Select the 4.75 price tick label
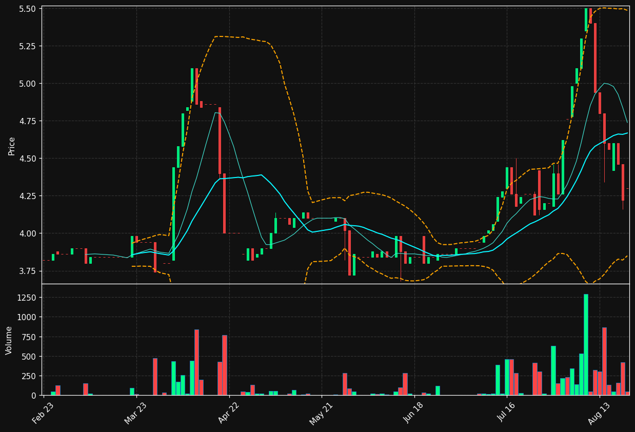The image size is (635, 432). pyautogui.click(x=27, y=121)
